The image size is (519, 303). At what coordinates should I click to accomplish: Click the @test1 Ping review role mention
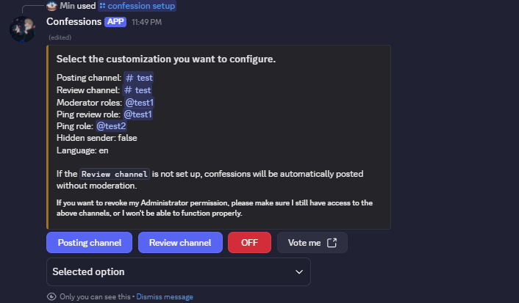coord(137,114)
